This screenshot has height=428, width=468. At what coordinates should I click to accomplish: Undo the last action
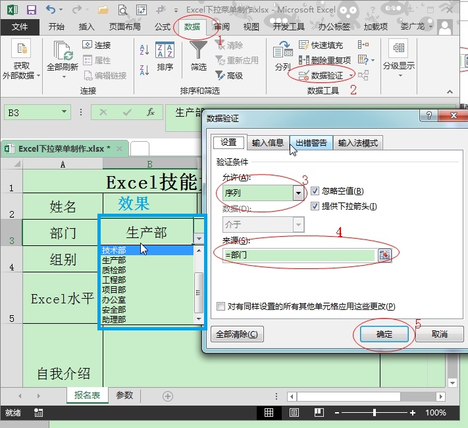click(x=51, y=10)
